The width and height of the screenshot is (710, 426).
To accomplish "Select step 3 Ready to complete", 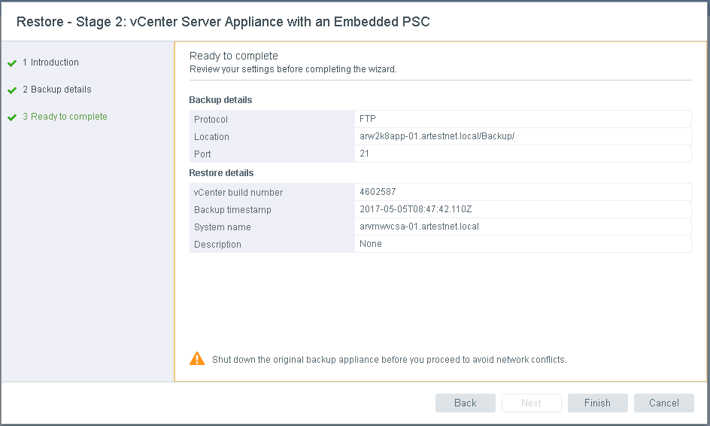I will click(65, 117).
